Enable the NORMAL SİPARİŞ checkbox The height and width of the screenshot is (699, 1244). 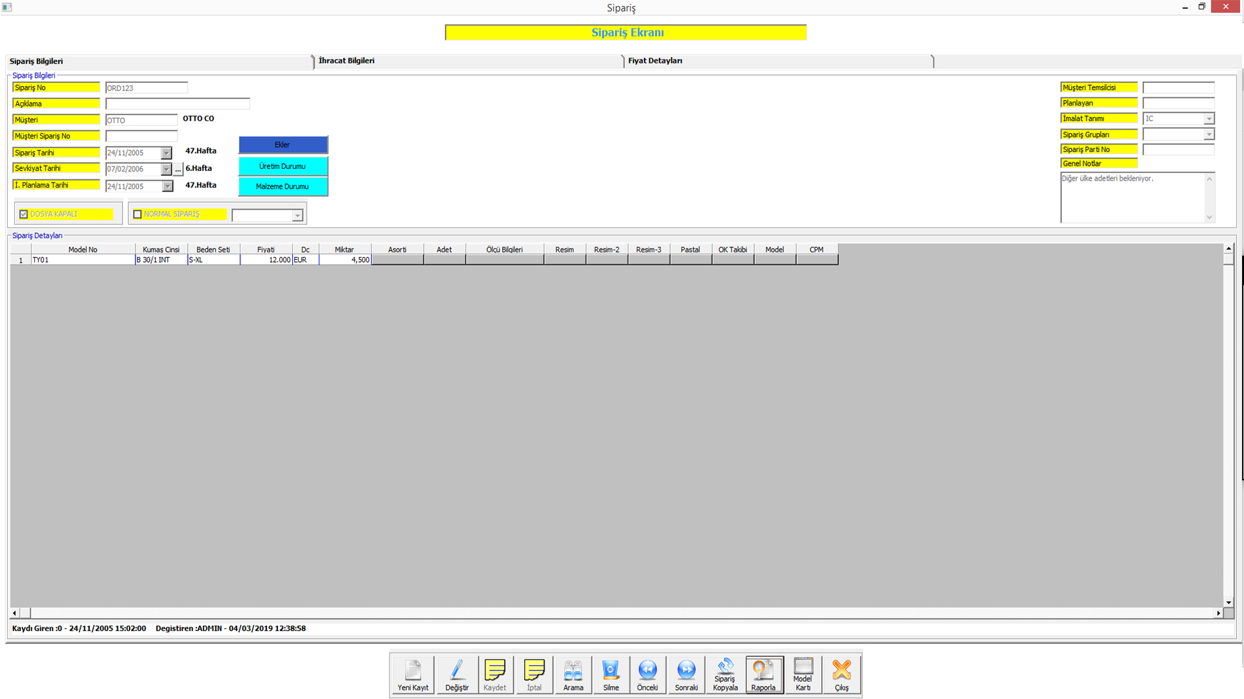[137, 214]
